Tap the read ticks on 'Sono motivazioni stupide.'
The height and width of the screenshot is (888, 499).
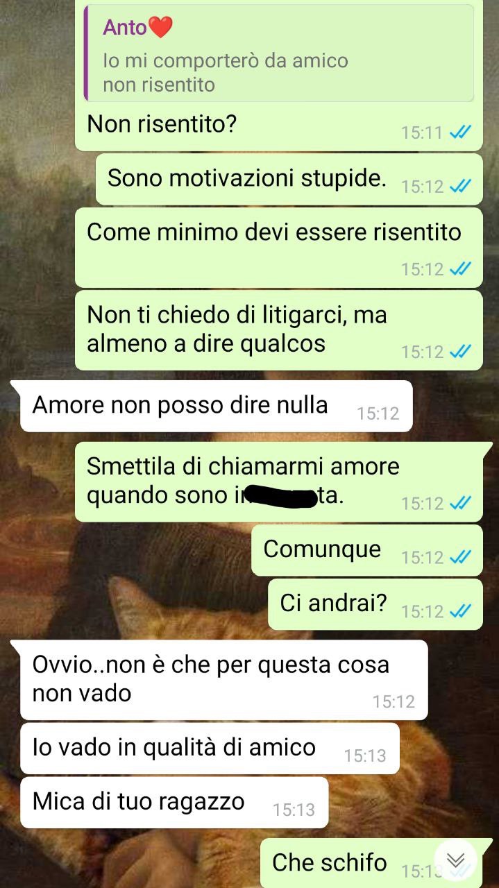pos(461,186)
